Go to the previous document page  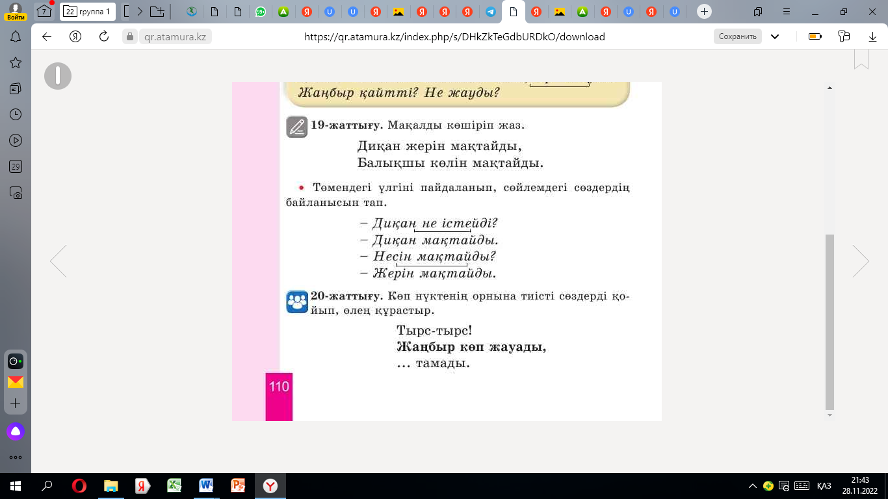59,261
